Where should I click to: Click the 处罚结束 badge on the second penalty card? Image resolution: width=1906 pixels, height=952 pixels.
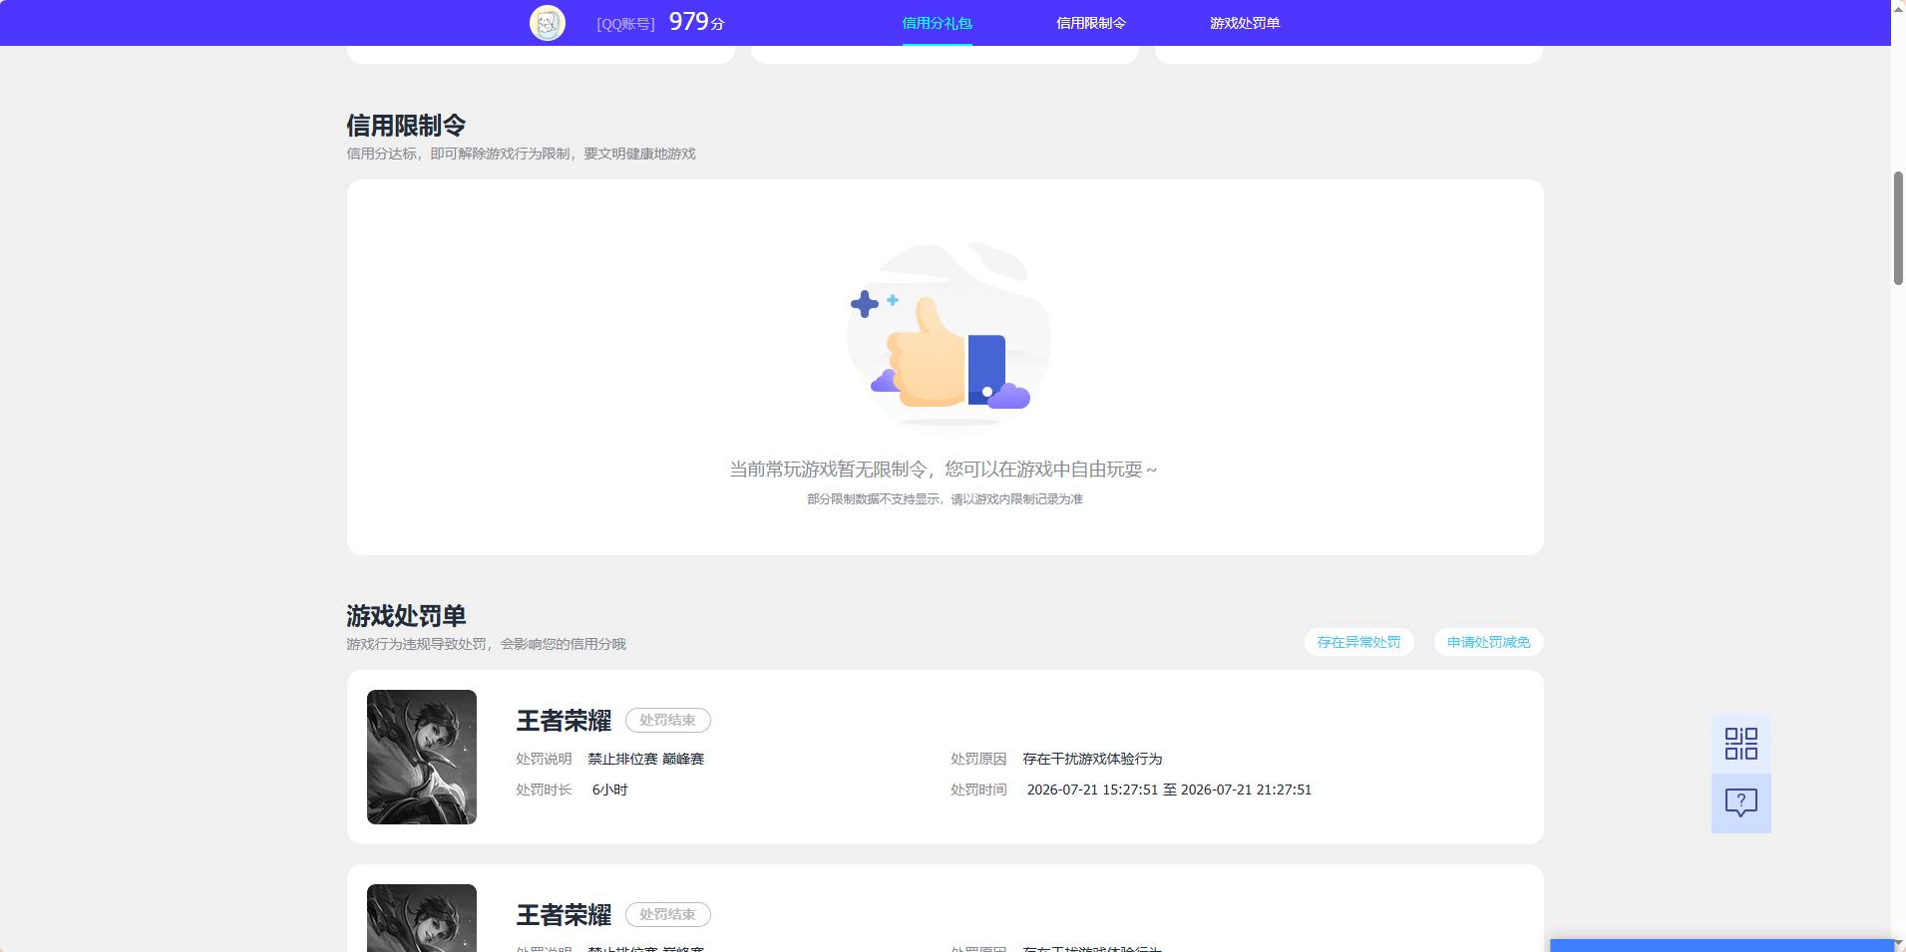pos(667,914)
